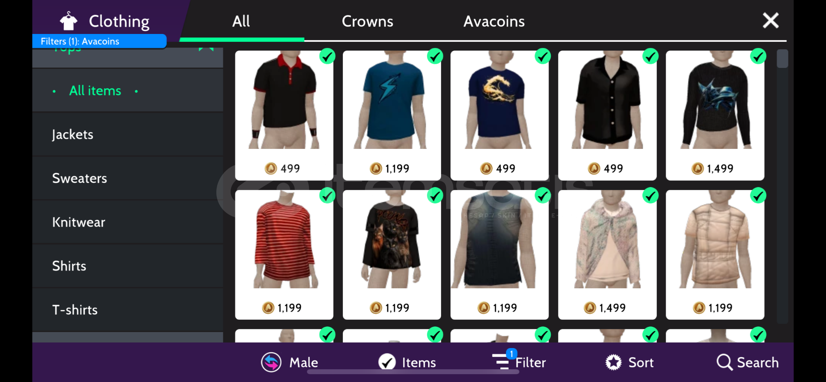
Task: Toggle checkmark on the puffer vest item
Action: tap(758, 196)
